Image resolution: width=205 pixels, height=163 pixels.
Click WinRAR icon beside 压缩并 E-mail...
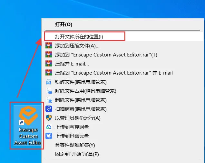[49, 64]
